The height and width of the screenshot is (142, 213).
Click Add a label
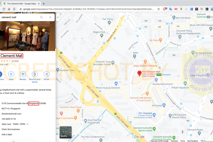coord(7,135)
